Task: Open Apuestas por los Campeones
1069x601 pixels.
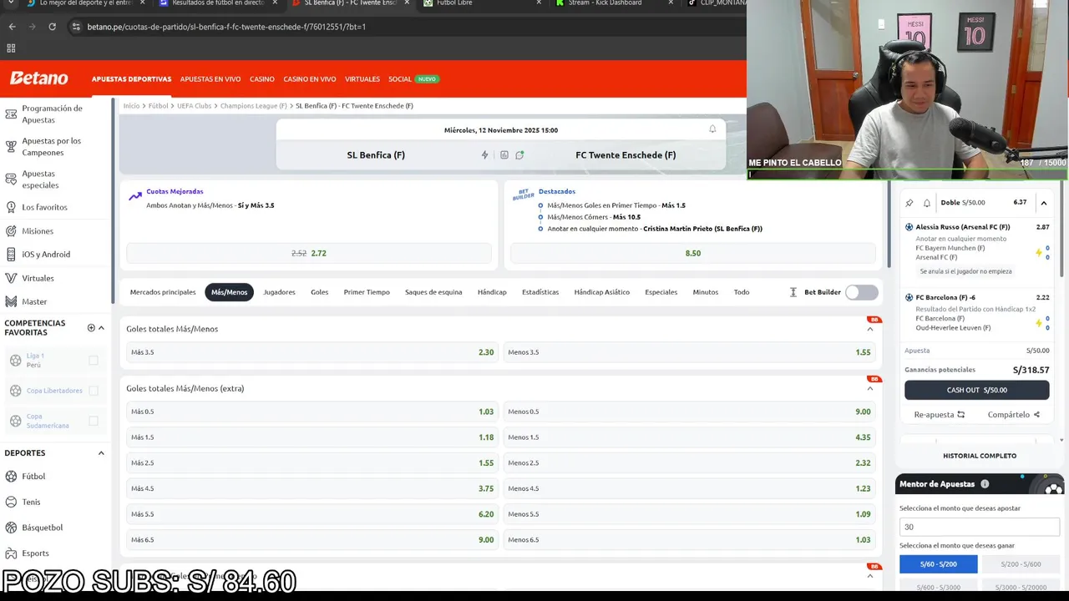Action: click(51, 147)
